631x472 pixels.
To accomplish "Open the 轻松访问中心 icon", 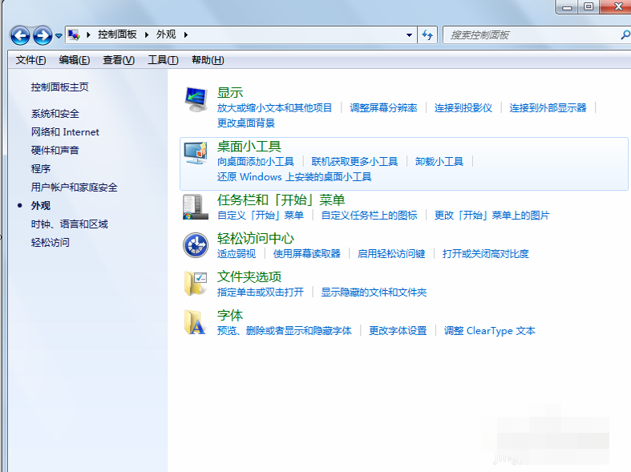I will 196,245.
